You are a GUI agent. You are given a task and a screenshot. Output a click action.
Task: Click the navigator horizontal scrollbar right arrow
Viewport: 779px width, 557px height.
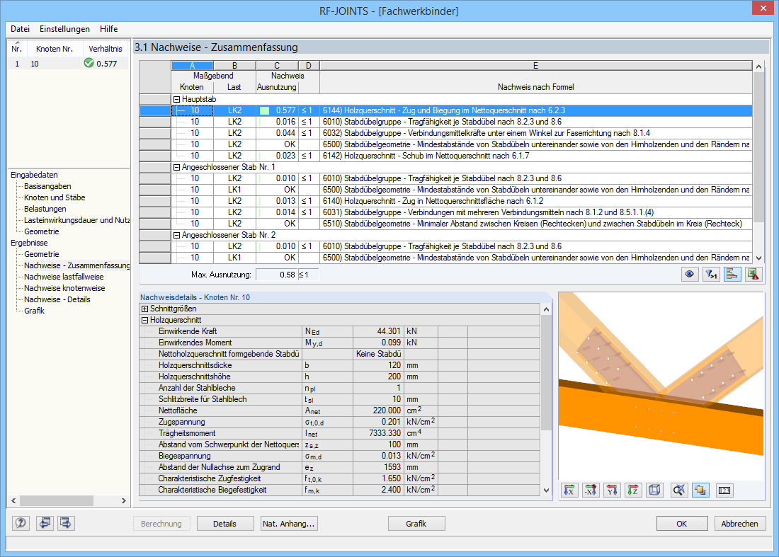[124, 501]
